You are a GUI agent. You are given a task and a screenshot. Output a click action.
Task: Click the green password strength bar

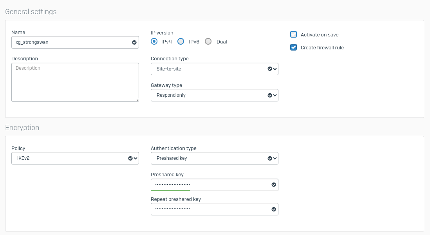pyautogui.click(x=170, y=190)
